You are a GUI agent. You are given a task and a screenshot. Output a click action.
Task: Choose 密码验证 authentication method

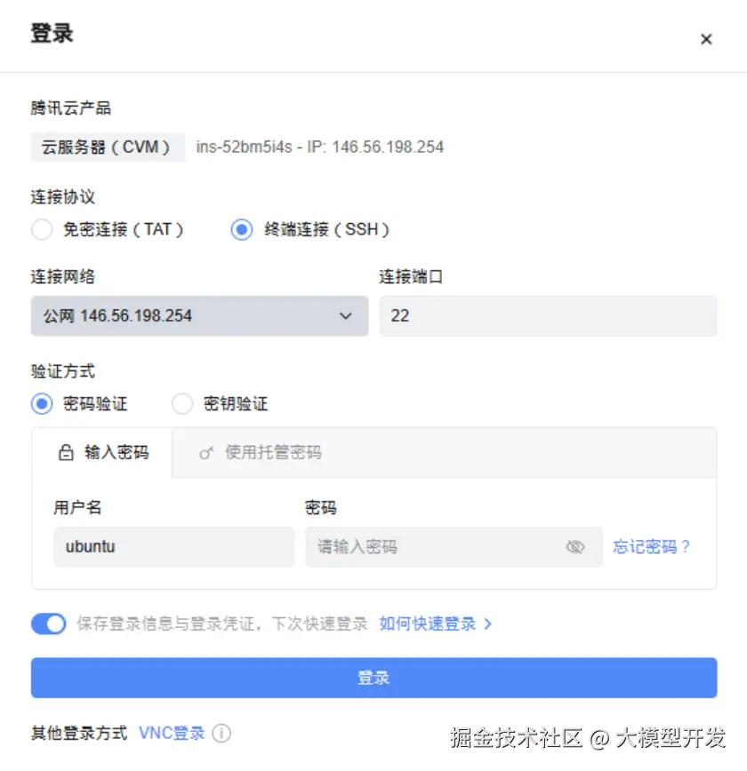tap(42, 404)
